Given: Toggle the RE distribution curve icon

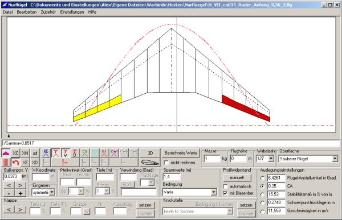Looking at the screenshot, I should [x=46, y=153].
